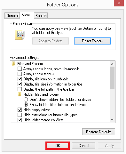Click the Apply to Folders button

(51, 41)
